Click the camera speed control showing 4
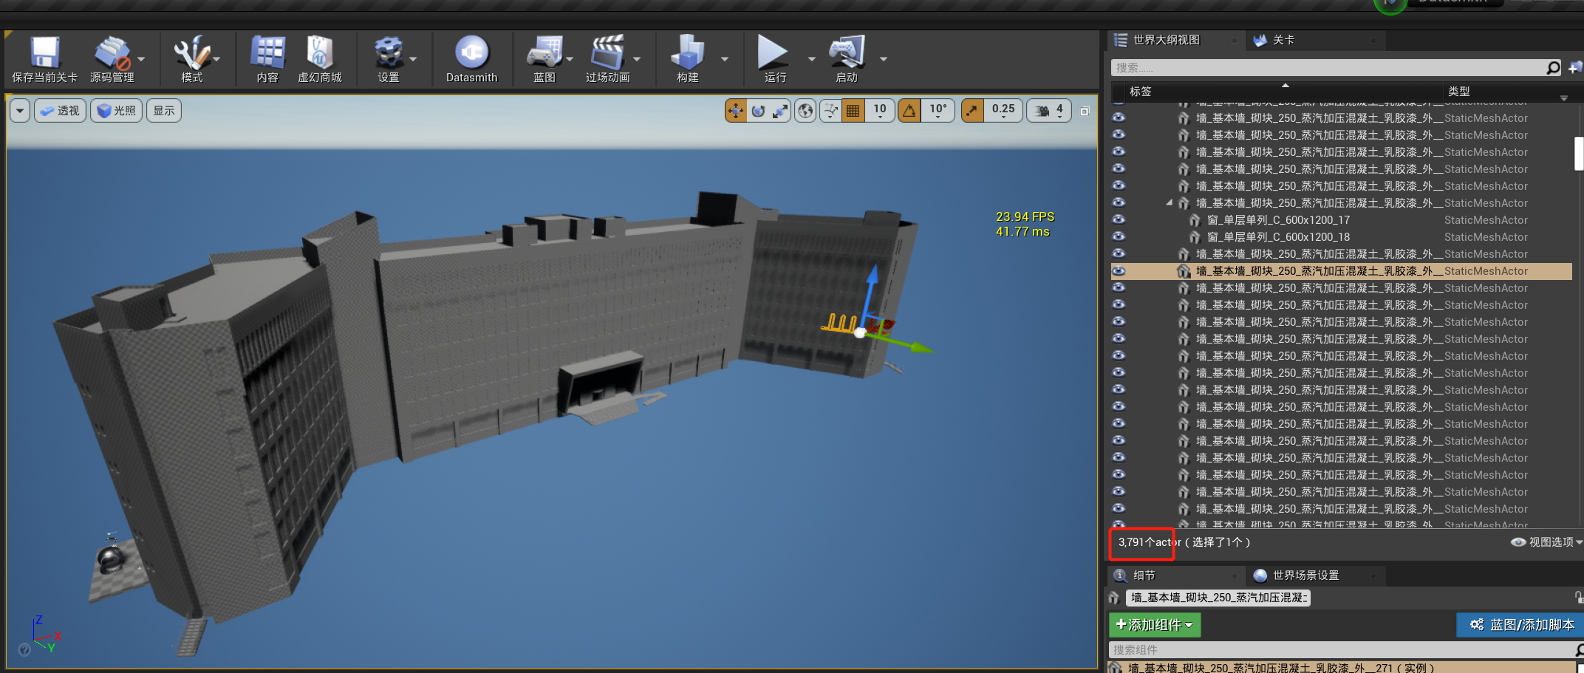1584x673 pixels. pyautogui.click(x=1048, y=109)
